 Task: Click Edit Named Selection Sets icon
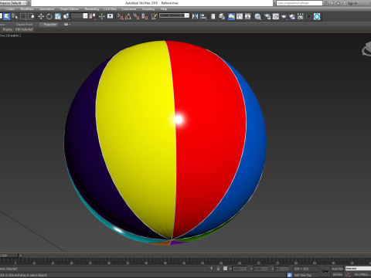(155, 16)
